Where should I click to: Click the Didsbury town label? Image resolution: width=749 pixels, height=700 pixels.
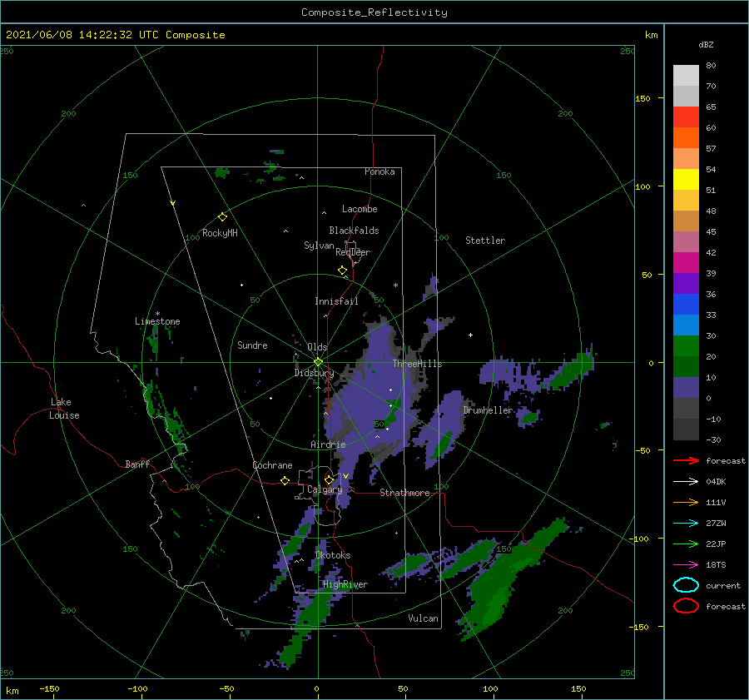(314, 373)
